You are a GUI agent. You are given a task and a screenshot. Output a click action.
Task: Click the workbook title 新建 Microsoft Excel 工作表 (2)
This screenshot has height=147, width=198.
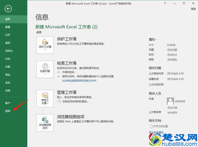click(67, 27)
